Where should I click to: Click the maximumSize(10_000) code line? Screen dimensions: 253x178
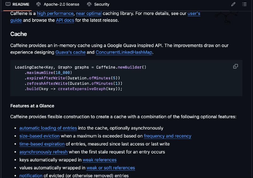click(48, 73)
